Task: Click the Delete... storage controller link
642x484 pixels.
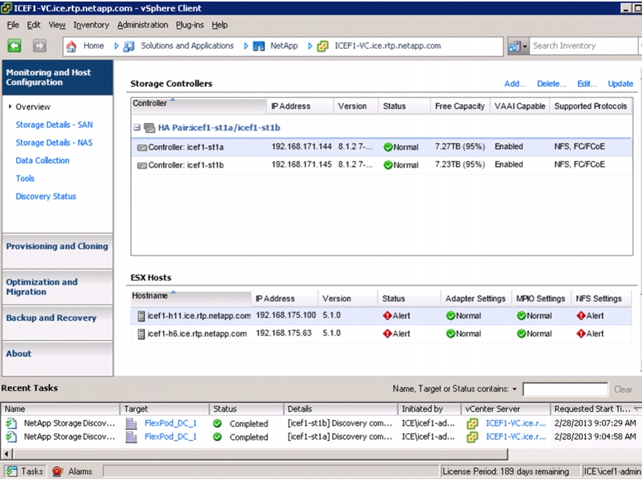Action: pos(551,84)
